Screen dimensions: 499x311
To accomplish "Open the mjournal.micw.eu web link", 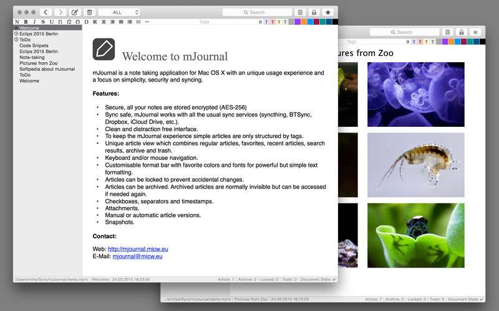I will click(x=138, y=249).
